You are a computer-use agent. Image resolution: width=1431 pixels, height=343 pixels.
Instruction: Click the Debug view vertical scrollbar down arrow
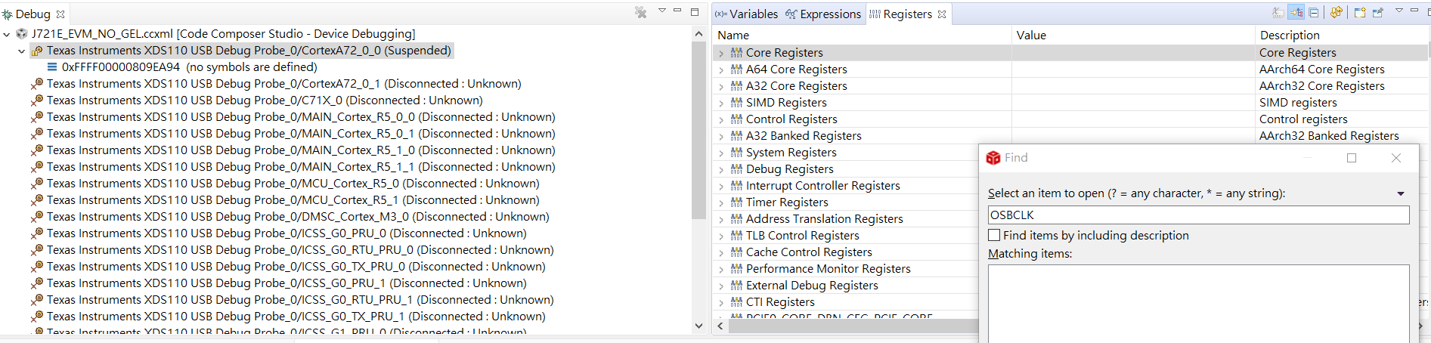(698, 326)
